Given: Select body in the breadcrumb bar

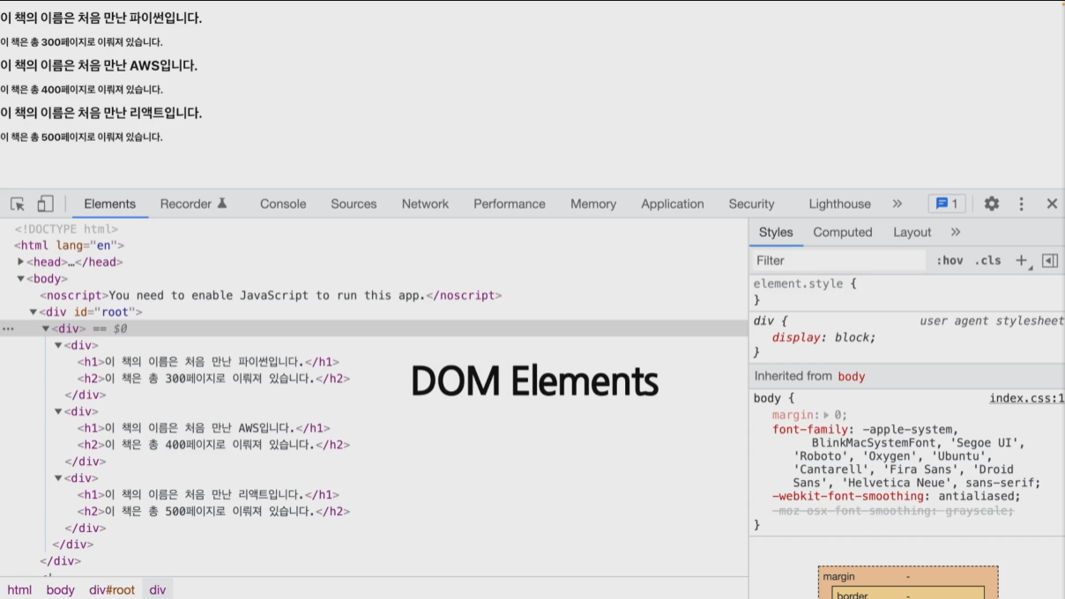Looking at the screenshot, I should pos(61,589).
